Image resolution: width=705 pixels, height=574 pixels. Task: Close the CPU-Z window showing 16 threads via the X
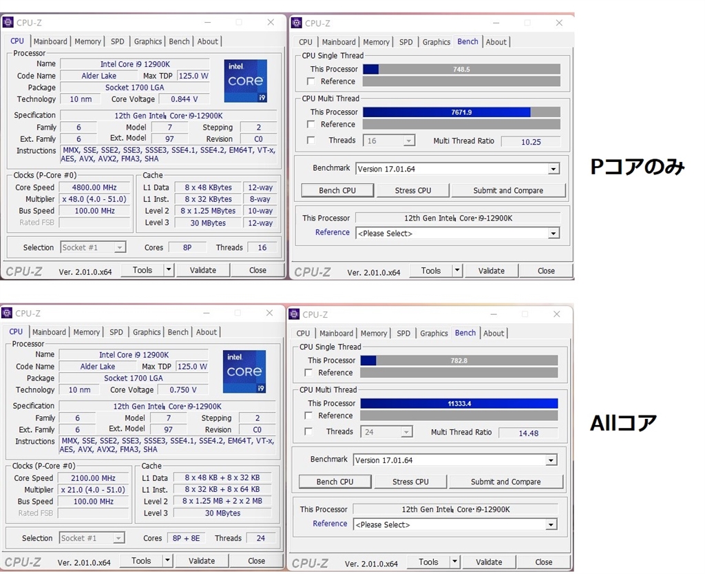pos(271,22)
